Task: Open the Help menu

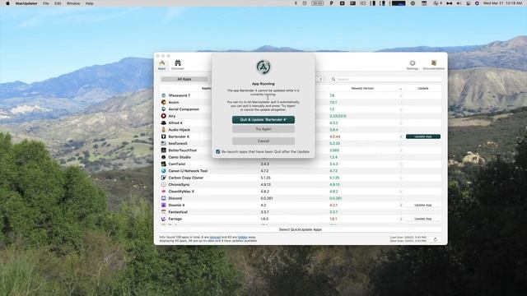Action: tap(90, 3)
